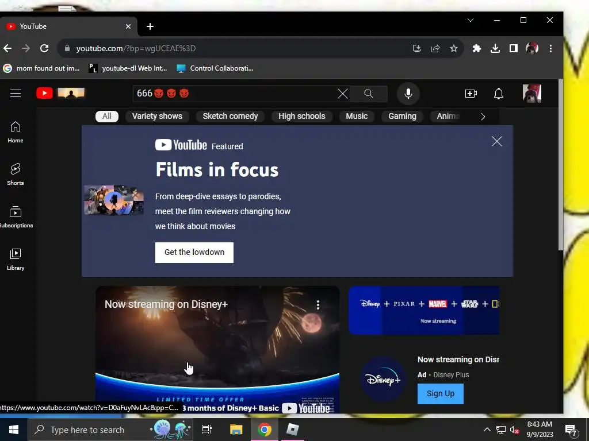589x441 pixels.
Task: View site information lock icon
Action: pyautogui.click(x=67, y=48)
